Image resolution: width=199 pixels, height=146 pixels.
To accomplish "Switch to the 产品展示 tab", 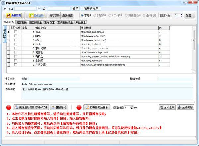I will tap(80, 22).
